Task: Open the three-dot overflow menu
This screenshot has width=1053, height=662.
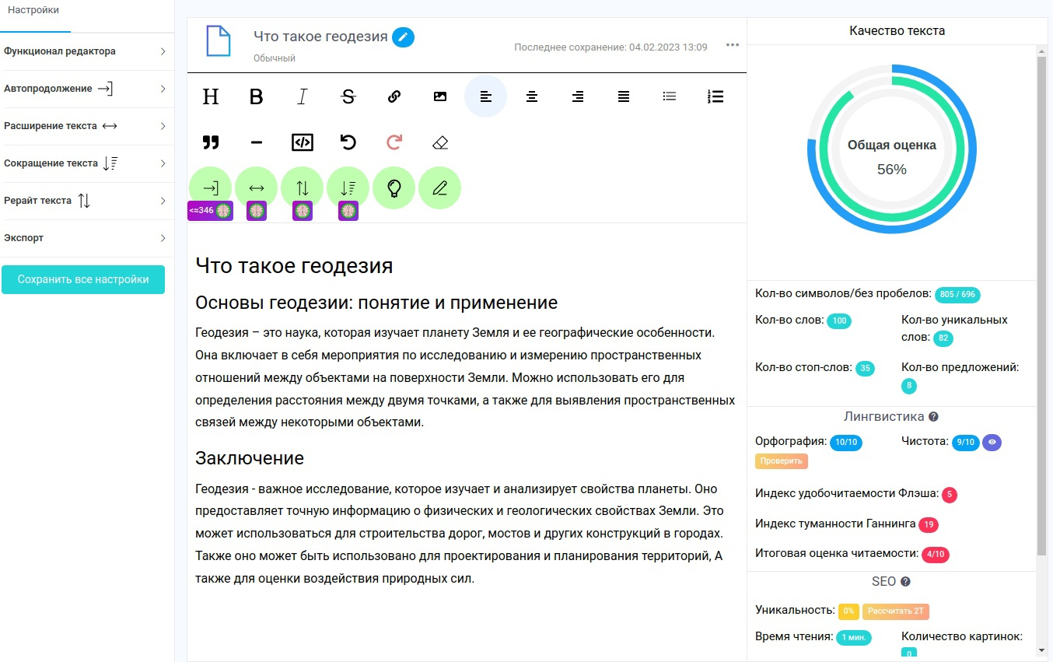Action: coord(732,45)
